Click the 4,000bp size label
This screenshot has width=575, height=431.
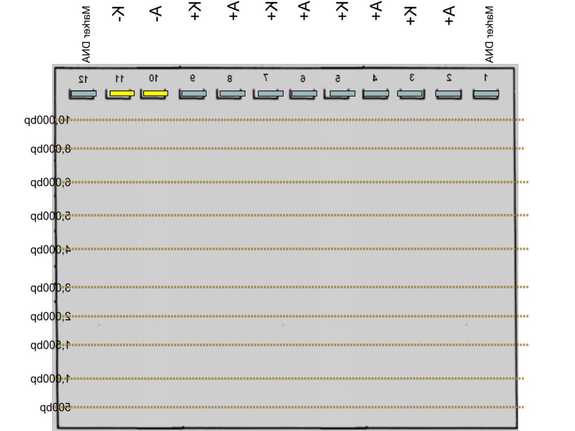(50, 250)
